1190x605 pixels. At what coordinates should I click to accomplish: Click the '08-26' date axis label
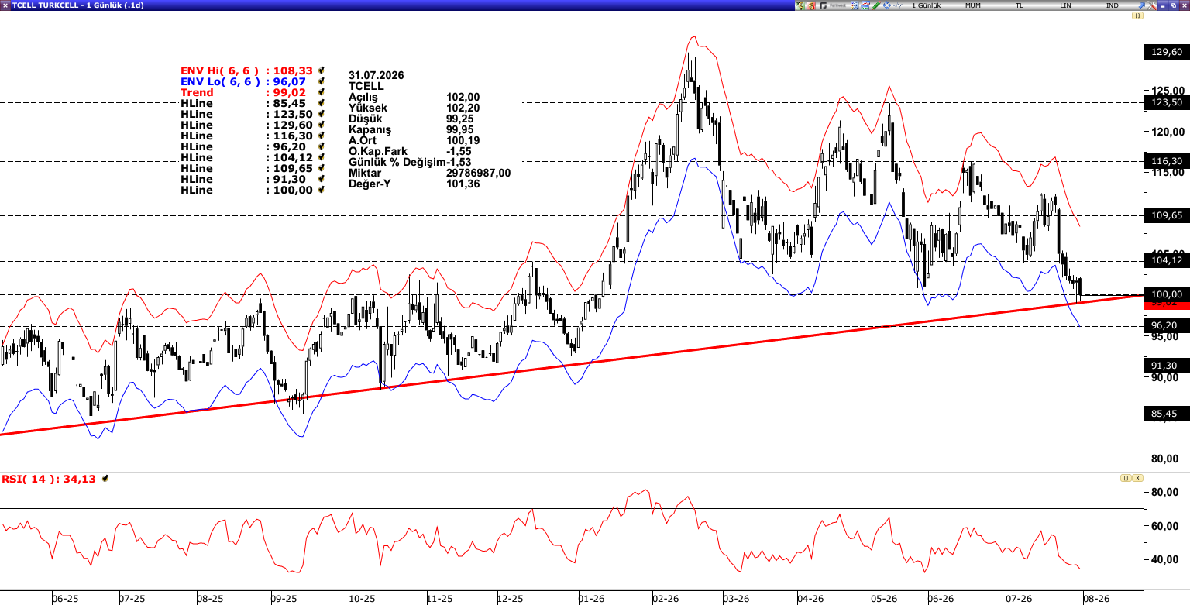pos(1097,599)
